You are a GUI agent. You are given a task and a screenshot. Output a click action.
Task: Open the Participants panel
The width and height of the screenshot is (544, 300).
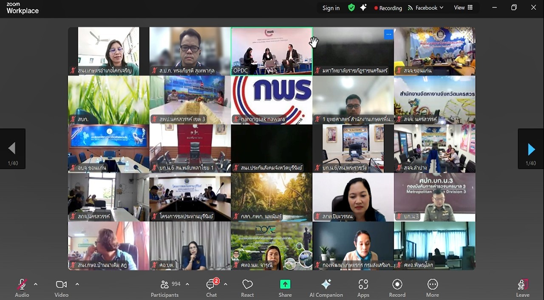coord(164,289)
